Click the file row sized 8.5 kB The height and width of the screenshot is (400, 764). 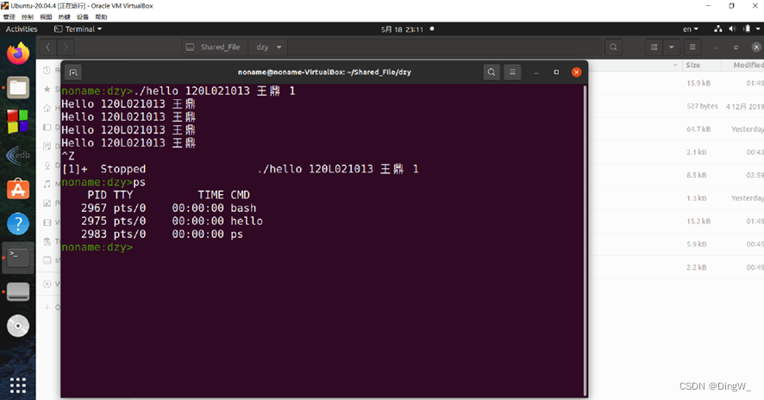tap(676, 175)
